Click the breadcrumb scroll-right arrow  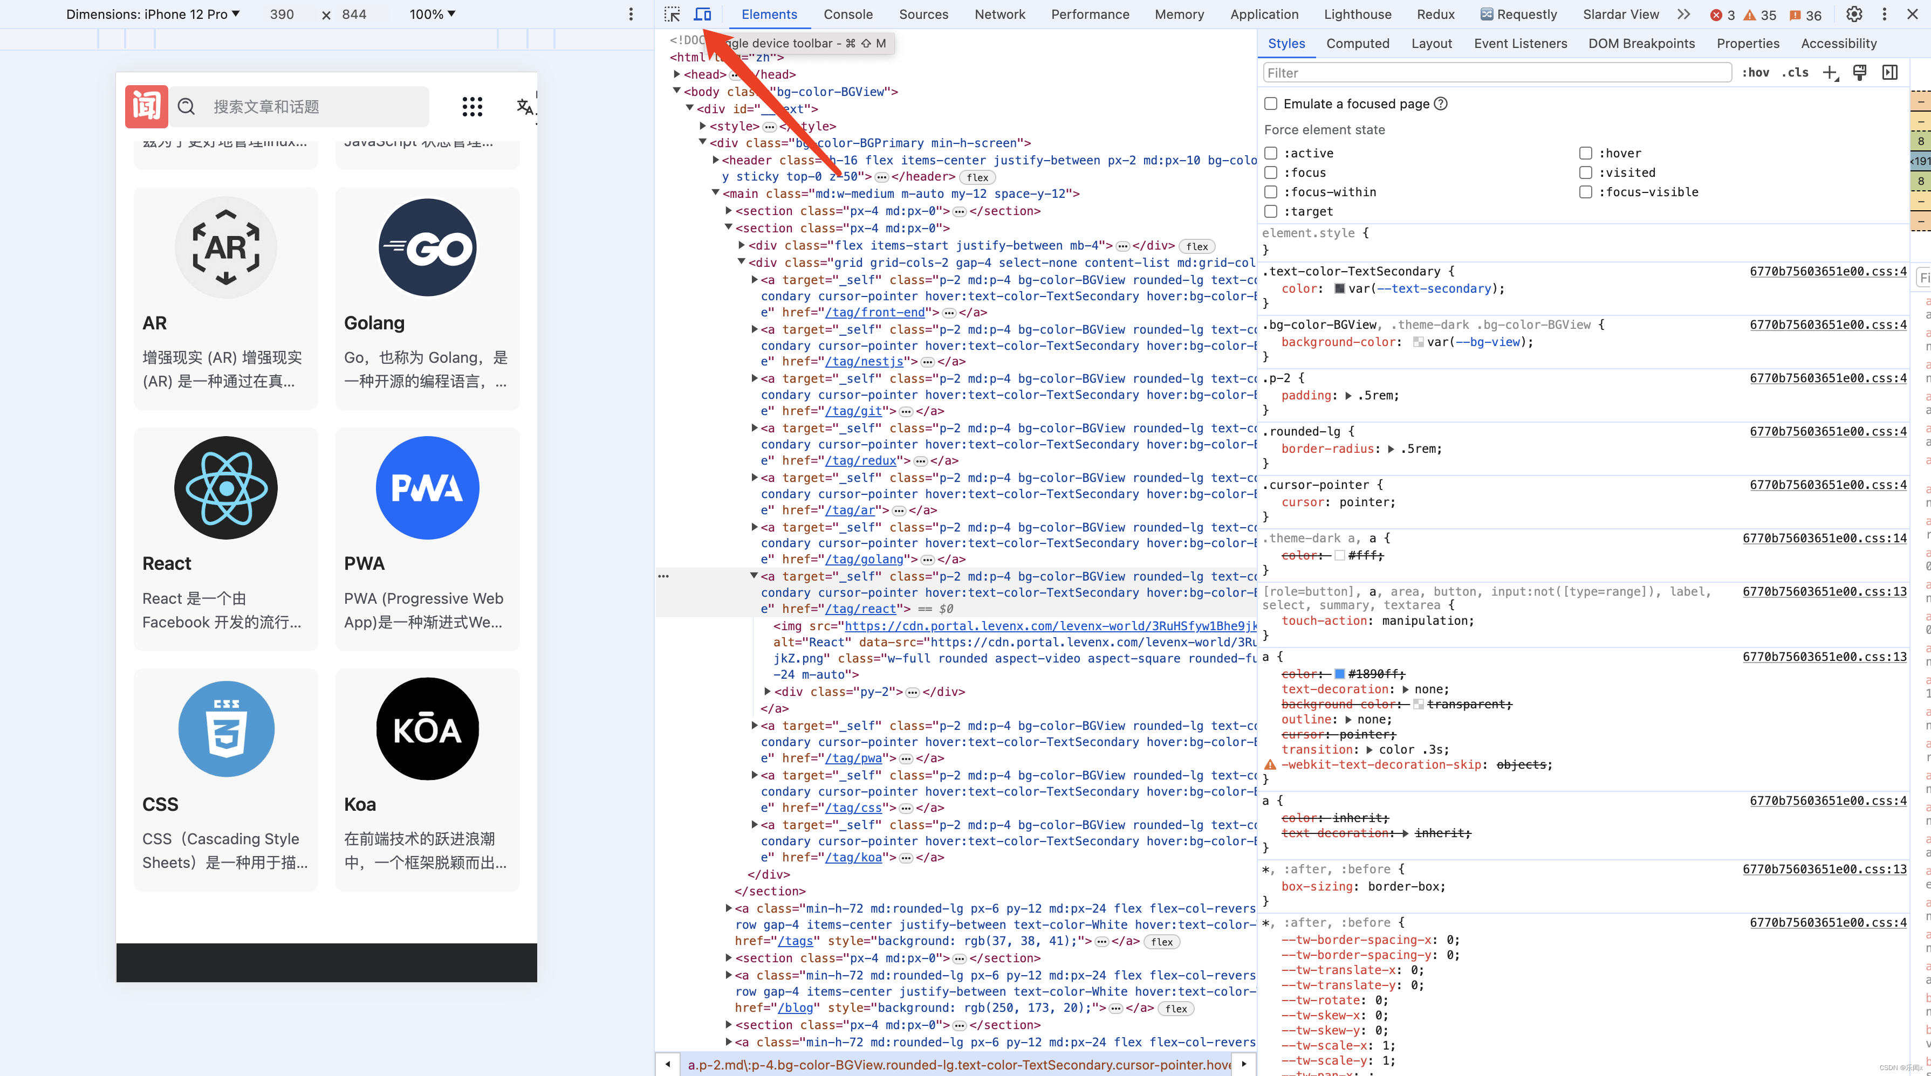pos(1244,1063)
